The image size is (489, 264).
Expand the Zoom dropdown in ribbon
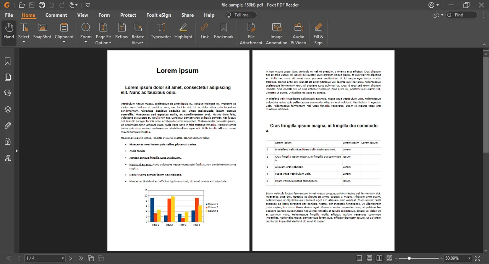tap(86, 42)
